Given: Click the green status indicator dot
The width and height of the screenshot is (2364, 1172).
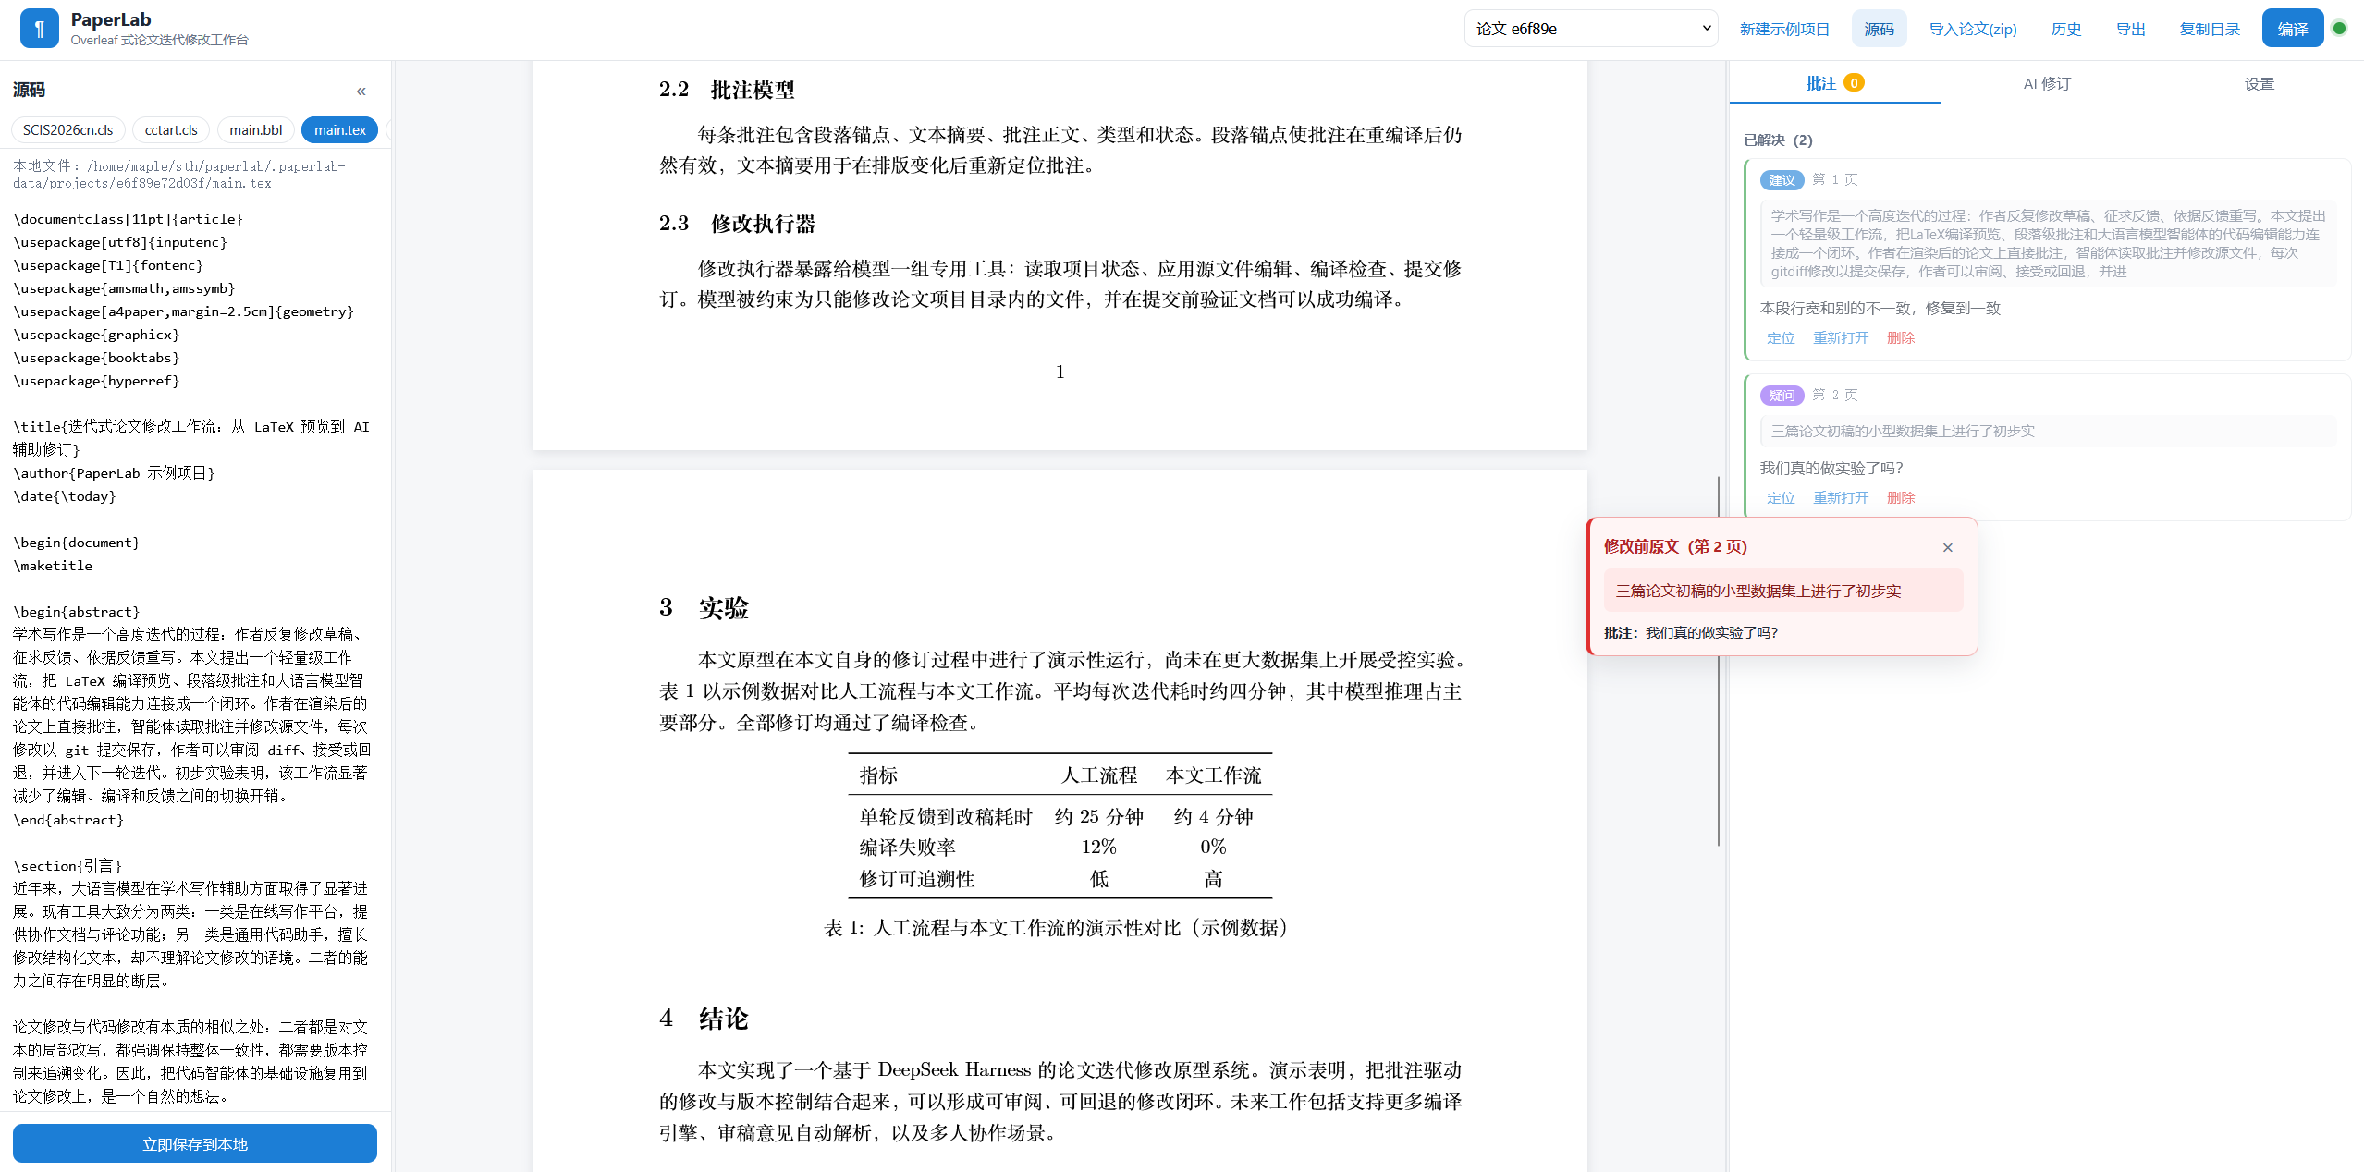Looking at the screenshot, I should pos(2339,29).
